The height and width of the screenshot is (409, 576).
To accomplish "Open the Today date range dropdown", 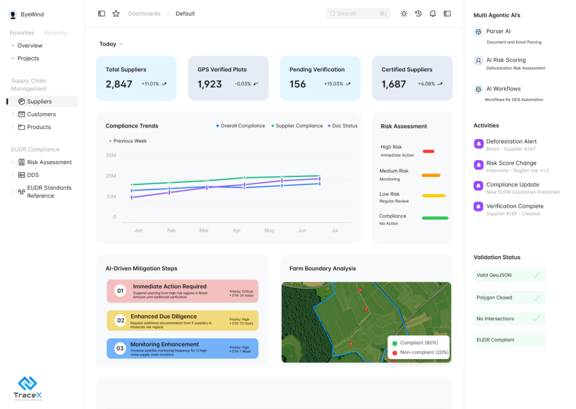I will click(111, 44).
